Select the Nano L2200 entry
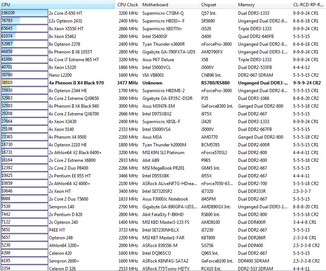 [x=60, y=75]
